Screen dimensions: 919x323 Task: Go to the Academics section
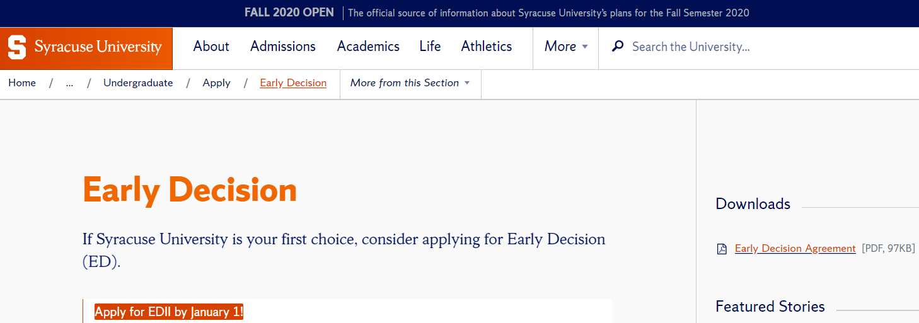pos(368,47)
